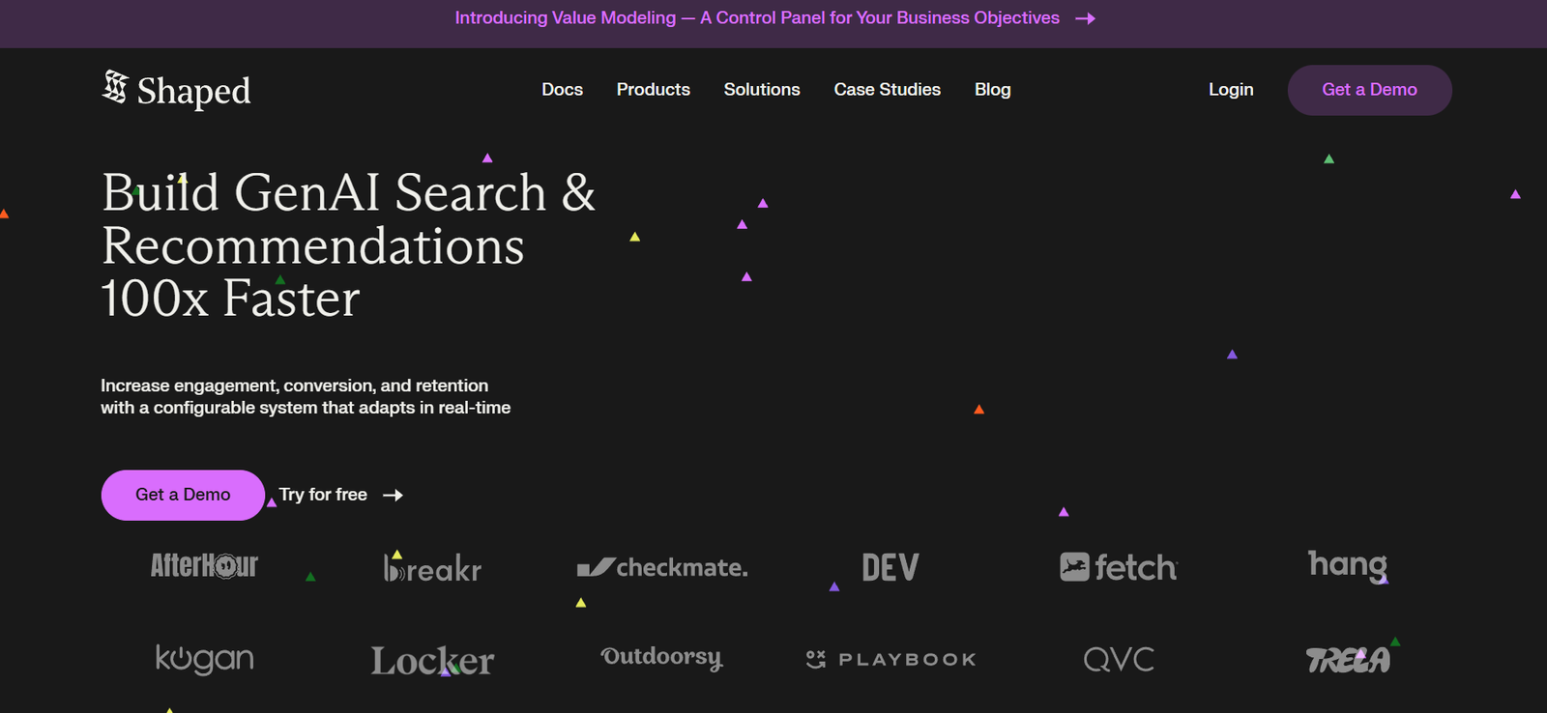Click the fetch company logo
Image resolution: width=1547 pixels, height=713 pixels.
(1119, 567)
